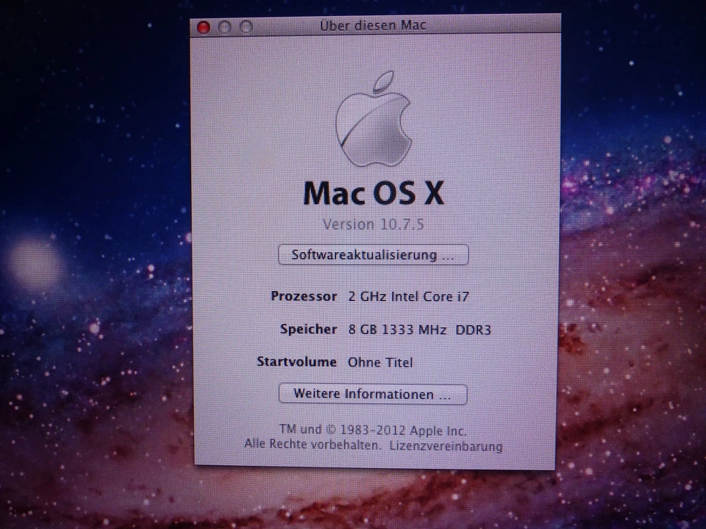Screen dimensions: 706x529
Task: Click the "Mac OS X" heading text
Action: pyautogui.click(x=373, y=193)
